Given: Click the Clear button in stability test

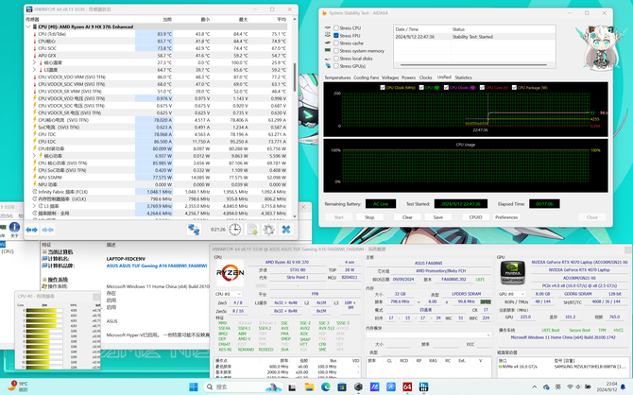Looking at the screenshot, I should point(407,217).
